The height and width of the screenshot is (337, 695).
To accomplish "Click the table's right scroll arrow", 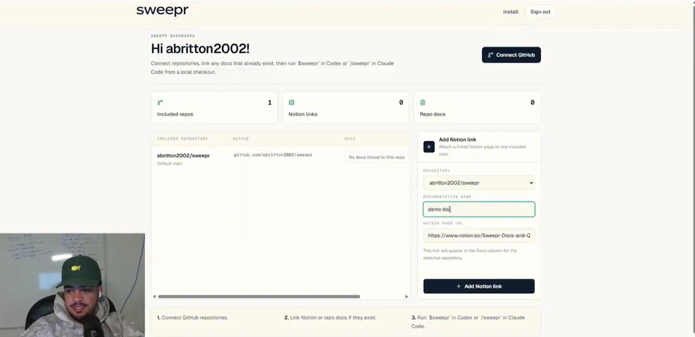I will (407, 297).
